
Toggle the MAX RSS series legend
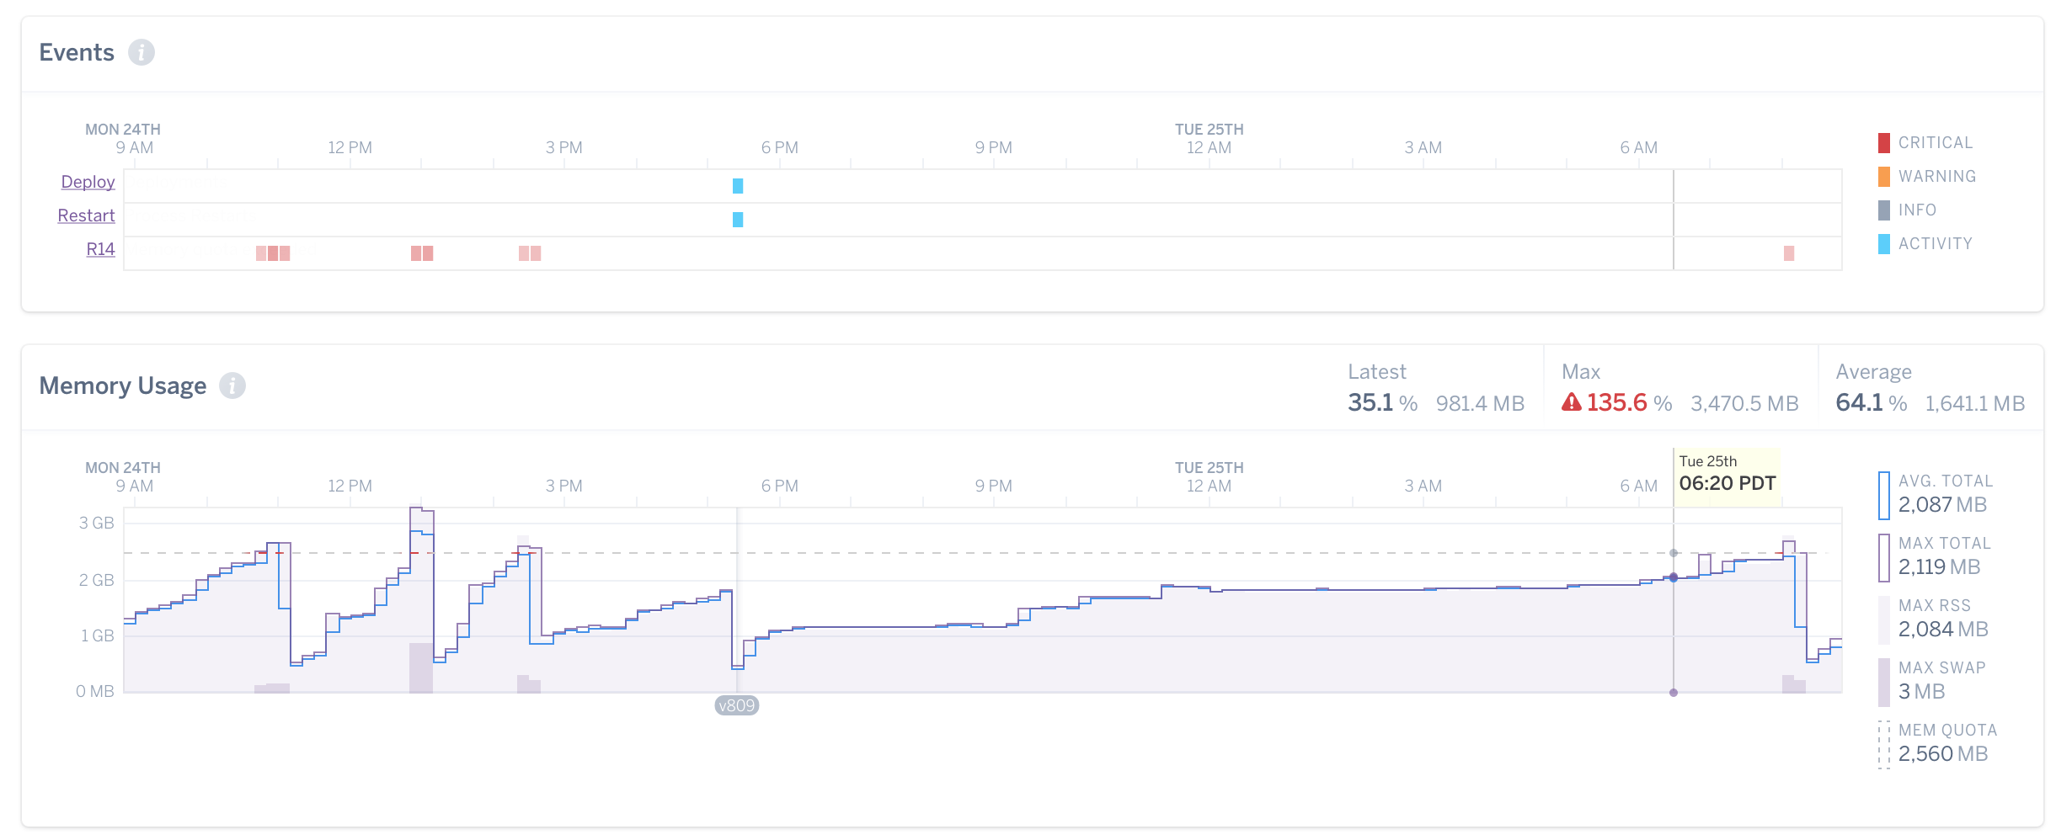(x=1934, y=619)
